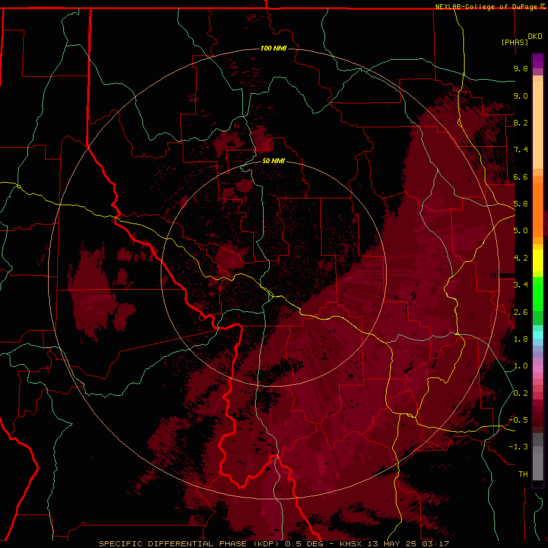
Task: Click the 7.4 legend value
Action: 521,150
